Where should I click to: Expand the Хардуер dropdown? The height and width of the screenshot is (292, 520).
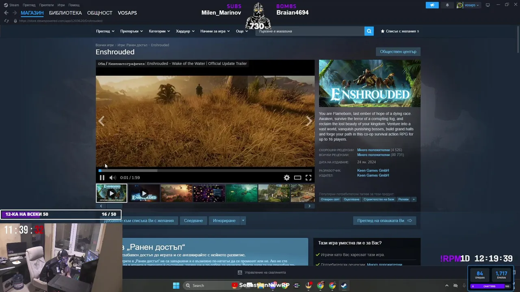[185, 31]
